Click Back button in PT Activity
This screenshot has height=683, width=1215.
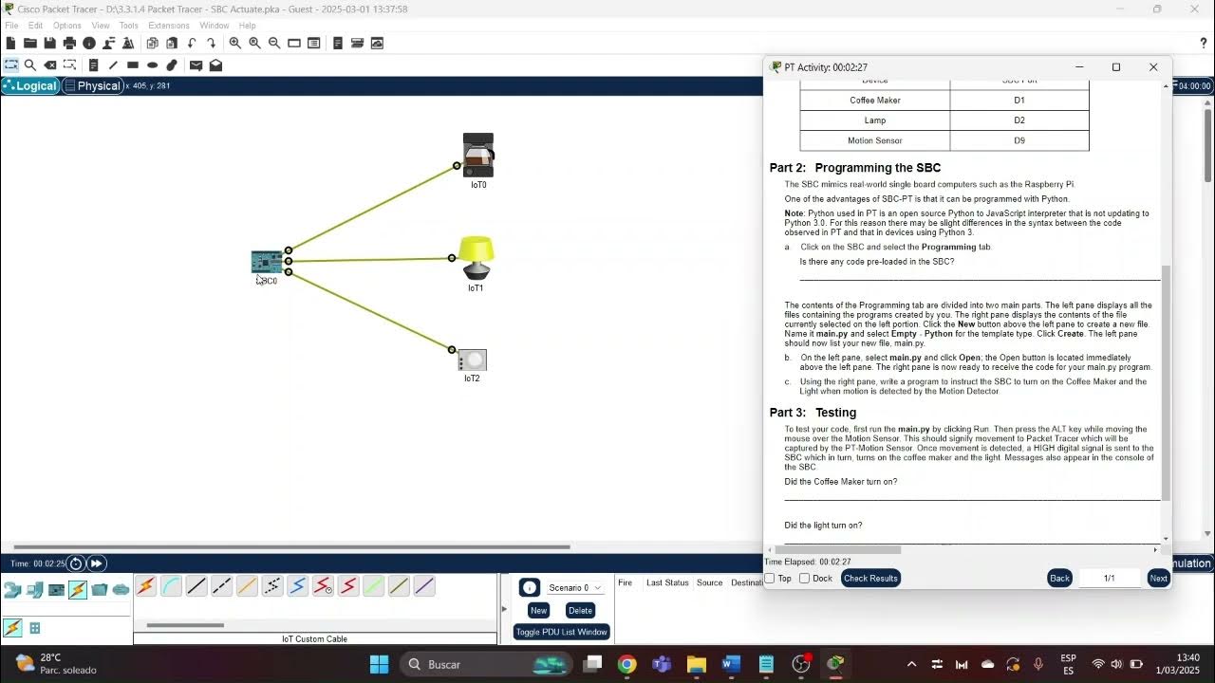tap(1059, 579)
